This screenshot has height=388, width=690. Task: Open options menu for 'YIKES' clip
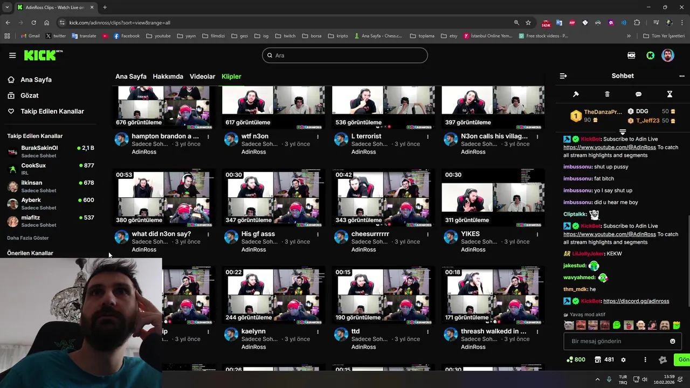point(538,234)
